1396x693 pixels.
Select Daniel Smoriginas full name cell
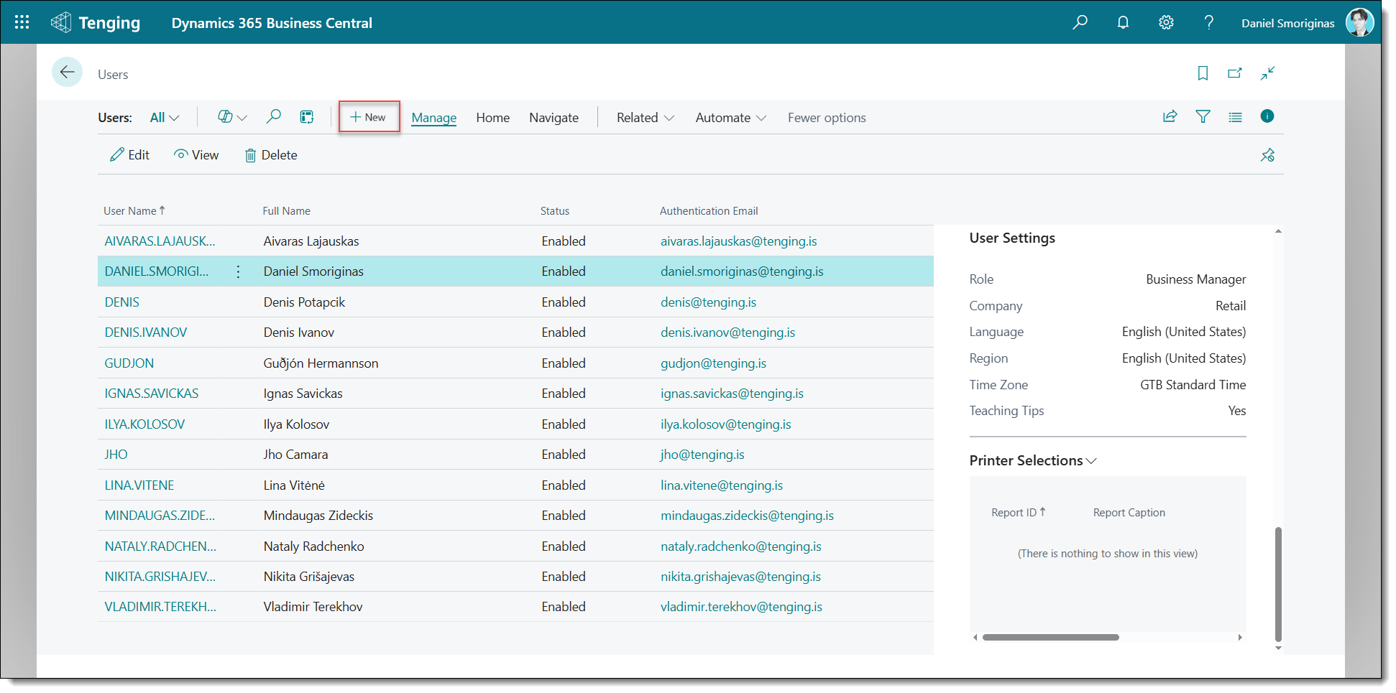tap(313, 271)
